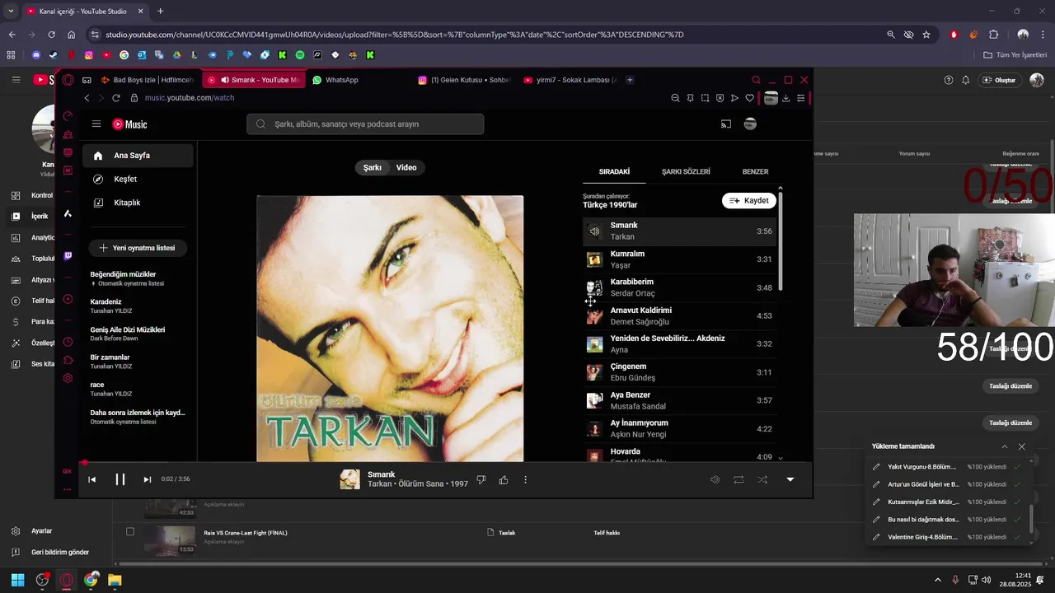Screen dimensions: 1055x593
Task: Click Oluştur in YouTube Studio
Action: (999, 80)
